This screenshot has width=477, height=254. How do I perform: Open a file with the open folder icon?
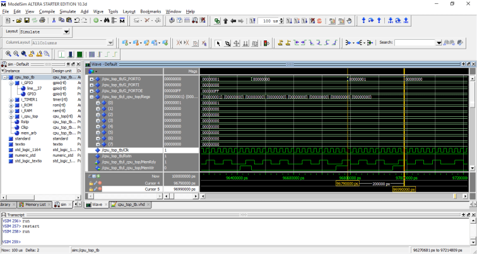tap(19, 20)
